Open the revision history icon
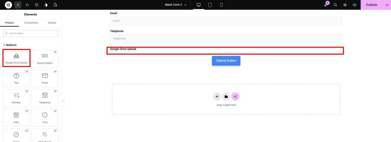The height and width of the screenshot is (142, 391). click(37, 5)
